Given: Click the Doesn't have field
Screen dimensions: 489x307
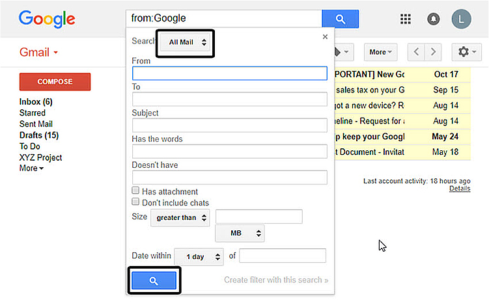Looking at the screenshot, I should coord(230,178).
